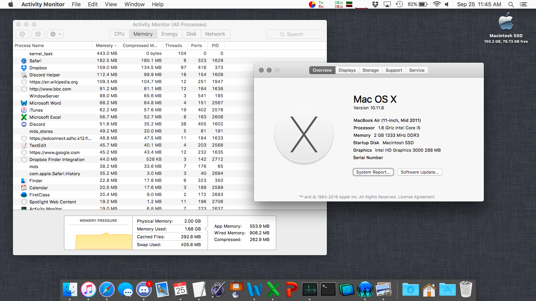Switch to the Network tab
This screenshot has height=301, width=536.
(x=215, y=34)
